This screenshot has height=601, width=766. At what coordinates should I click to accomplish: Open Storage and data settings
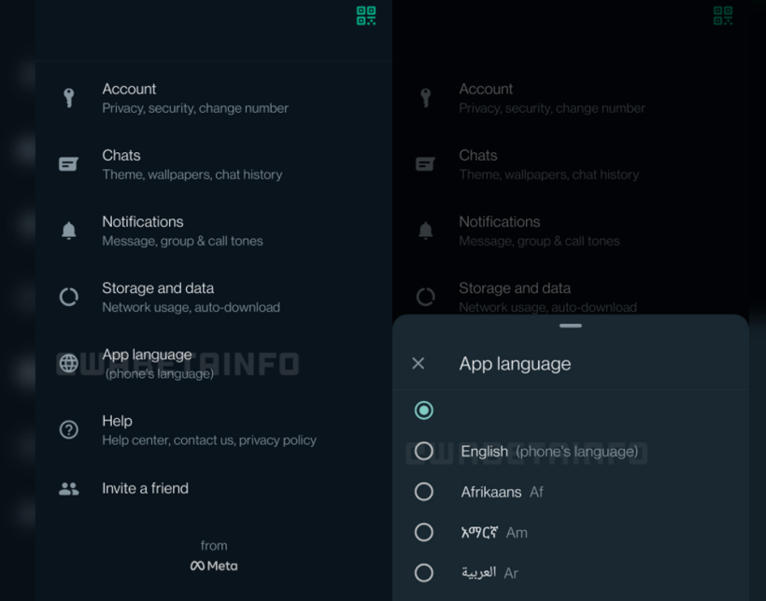(x=191, y=297)
